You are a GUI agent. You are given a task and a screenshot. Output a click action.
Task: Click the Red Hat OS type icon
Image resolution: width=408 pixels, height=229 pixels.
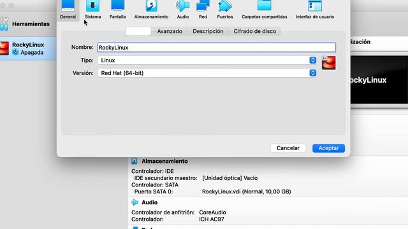329,63
